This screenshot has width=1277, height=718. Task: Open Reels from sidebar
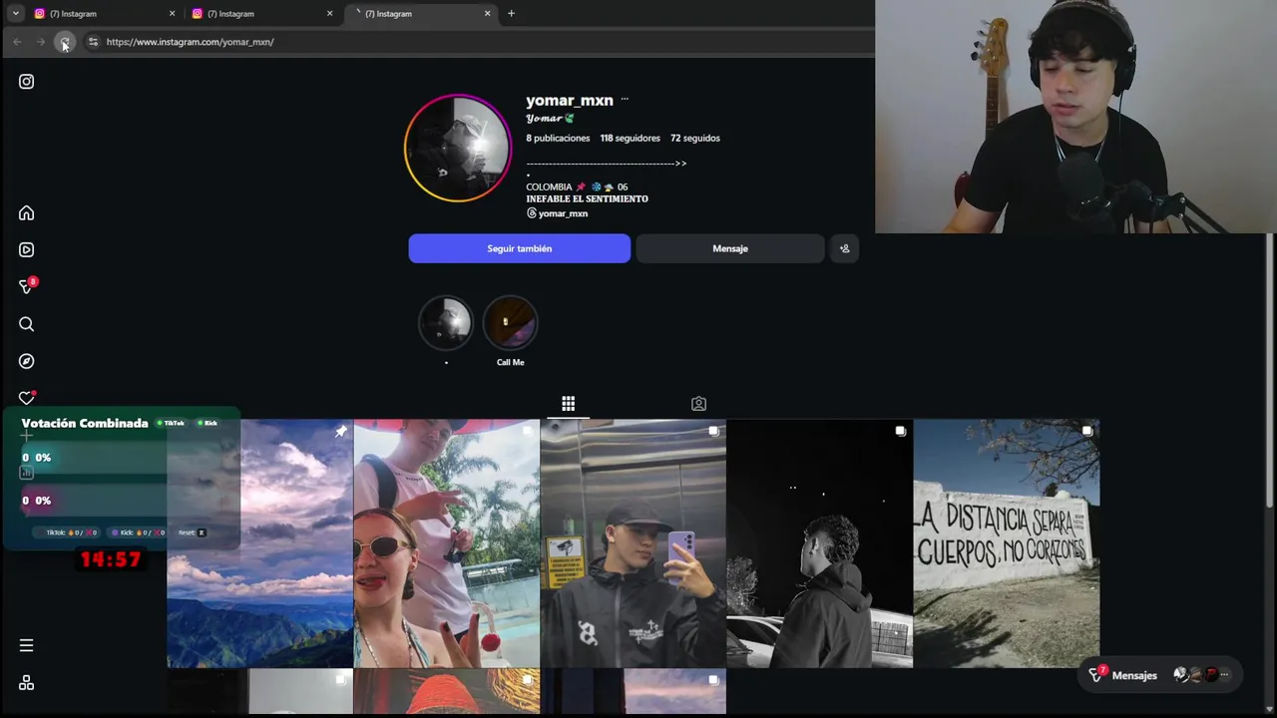coord(26,250)
